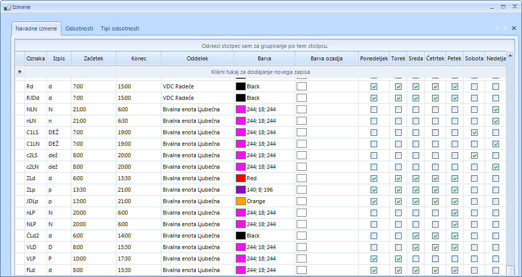
Task: Click the 17:30 end time of VLP
Action: (x=139, y=259)
